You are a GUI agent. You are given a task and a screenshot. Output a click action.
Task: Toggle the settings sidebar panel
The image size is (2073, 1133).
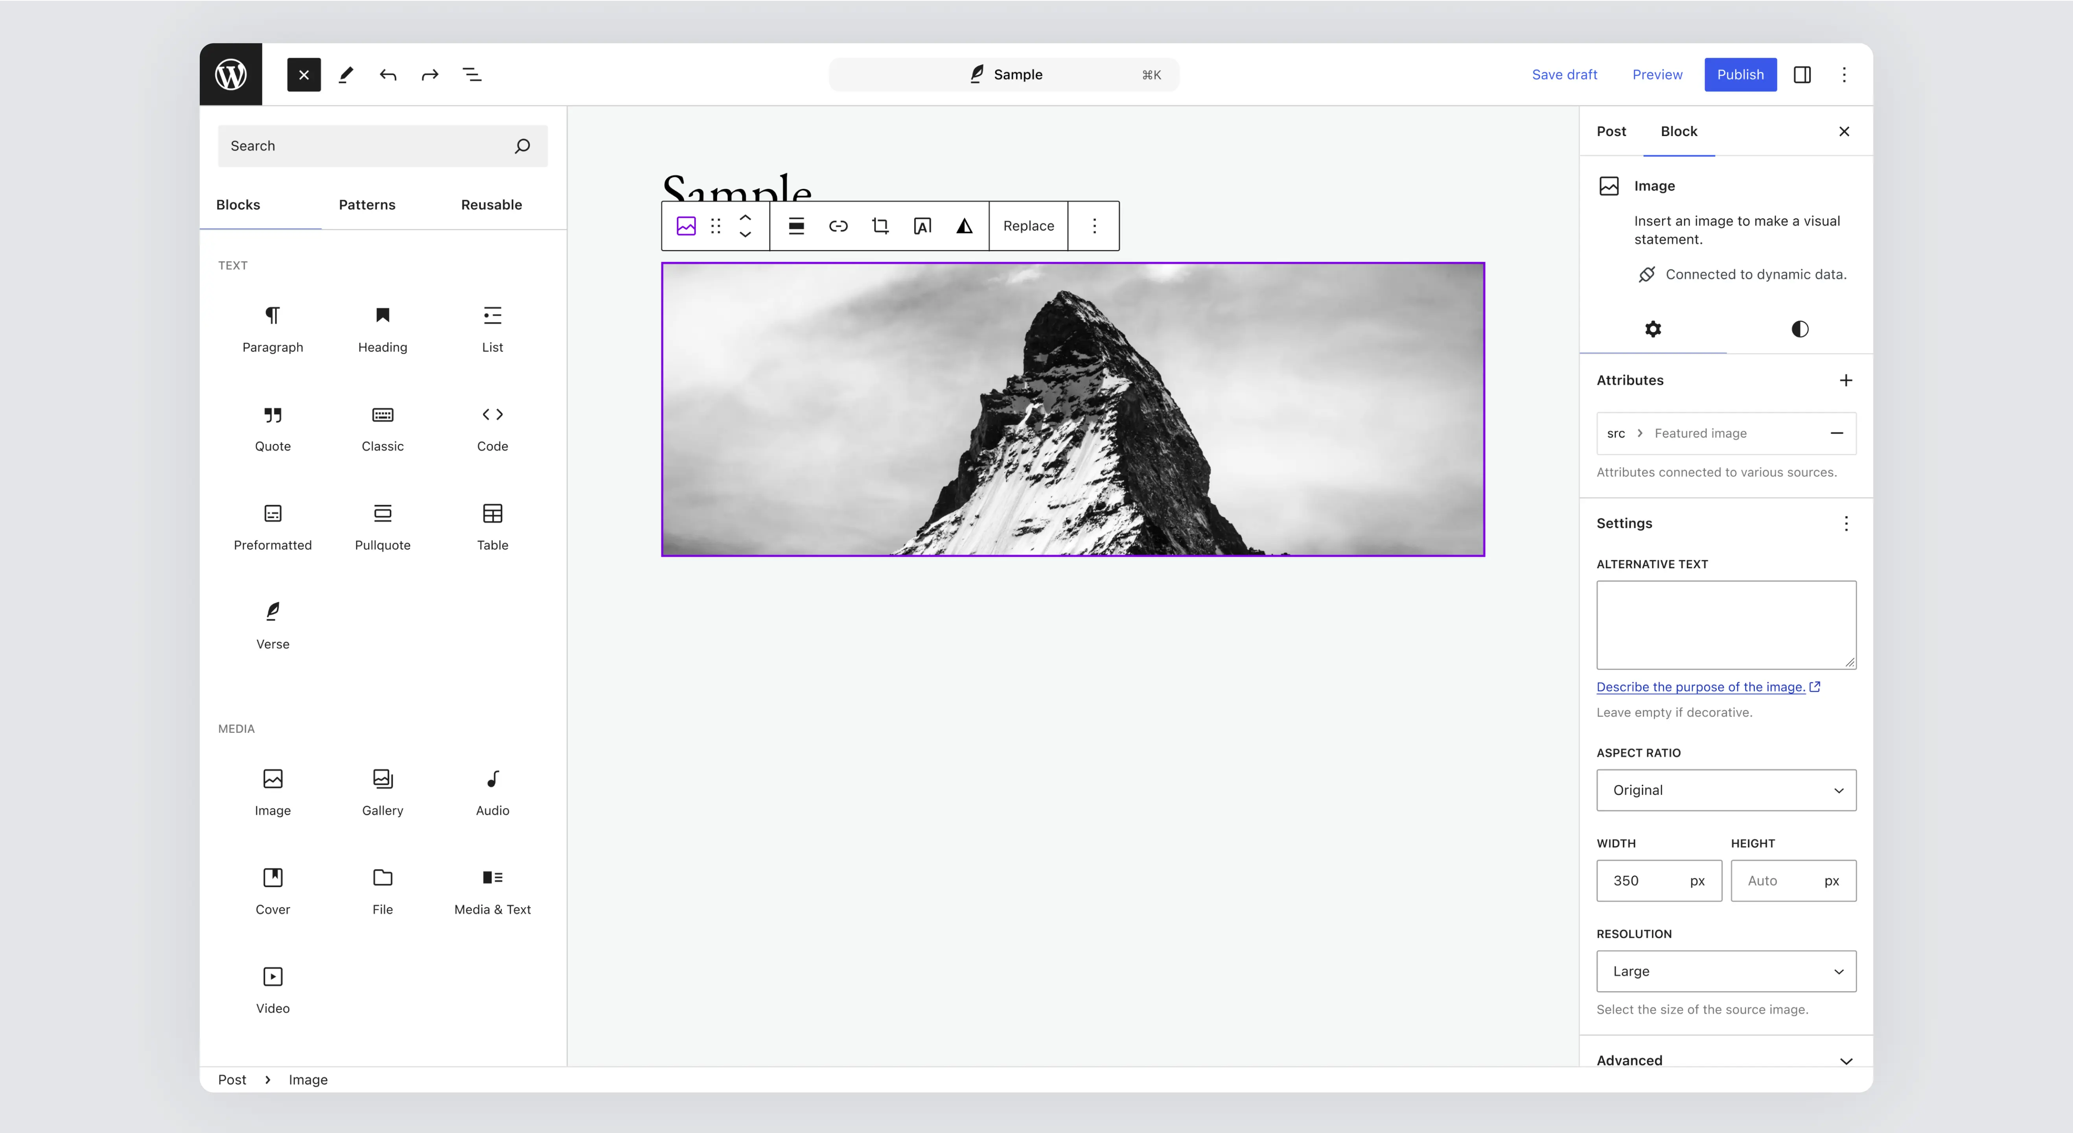click(x=1802, y=75)
